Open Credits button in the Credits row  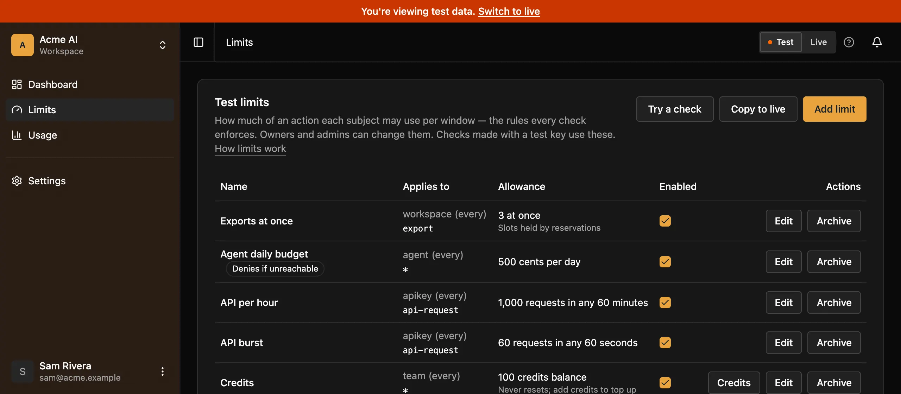734,383
